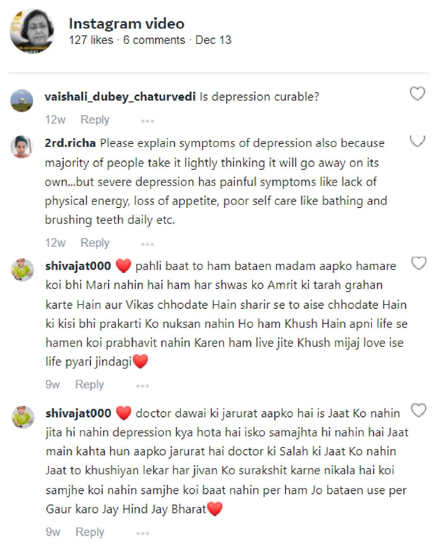Reply to shivajat000's 'pahli baat' comment
Screen dimensions: 441x547
[90, 384]
